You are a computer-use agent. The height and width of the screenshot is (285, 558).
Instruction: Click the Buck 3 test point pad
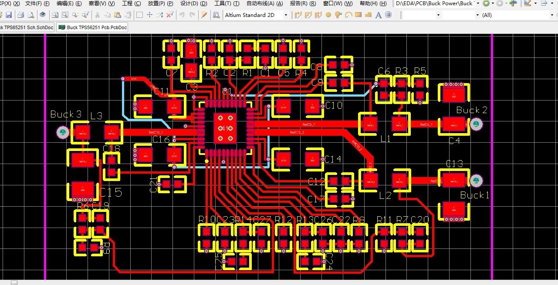(63, 132)
